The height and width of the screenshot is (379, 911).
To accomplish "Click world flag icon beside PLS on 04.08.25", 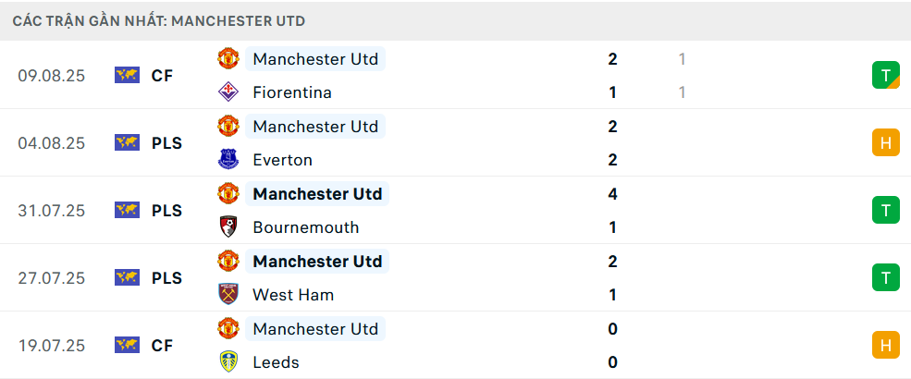I will [127, 143].
